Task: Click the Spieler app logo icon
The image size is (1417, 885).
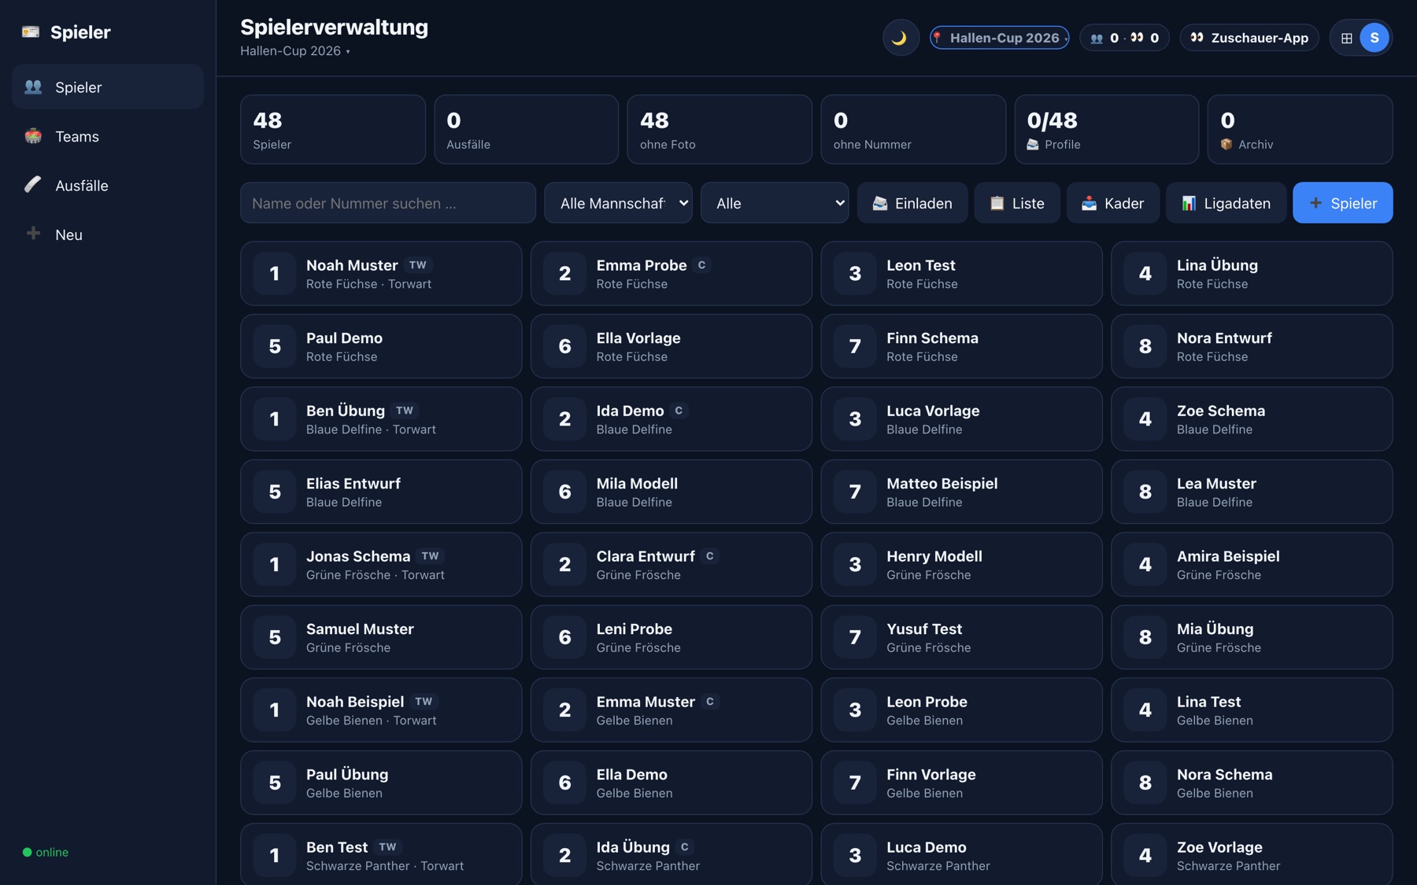Action: 31,31
